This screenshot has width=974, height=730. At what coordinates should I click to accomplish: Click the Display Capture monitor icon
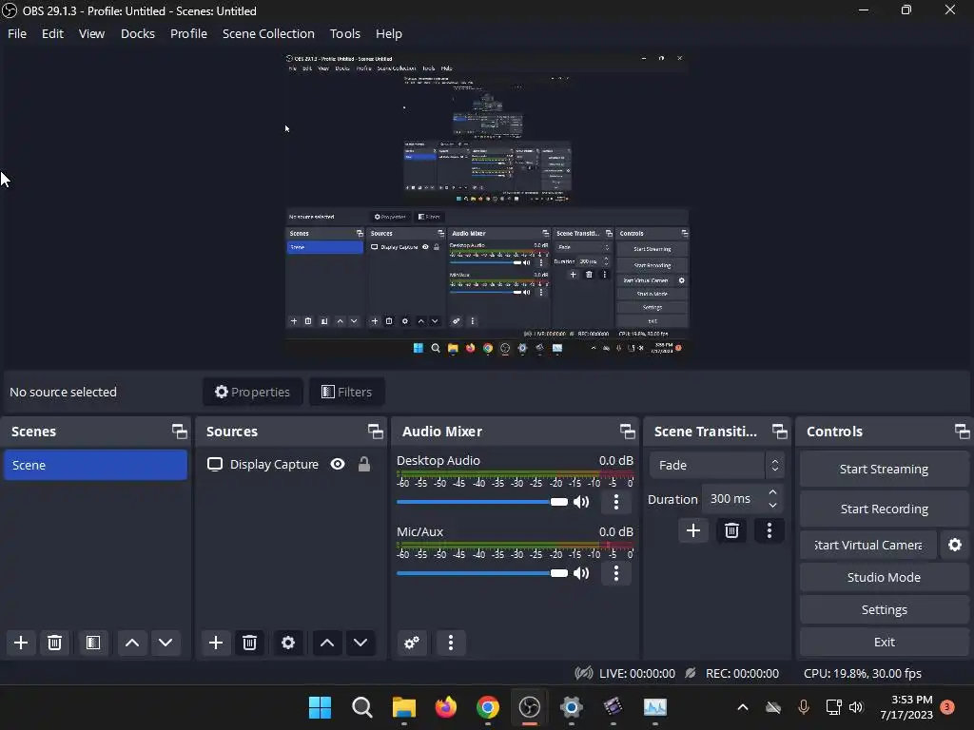[x=215, y=464]
